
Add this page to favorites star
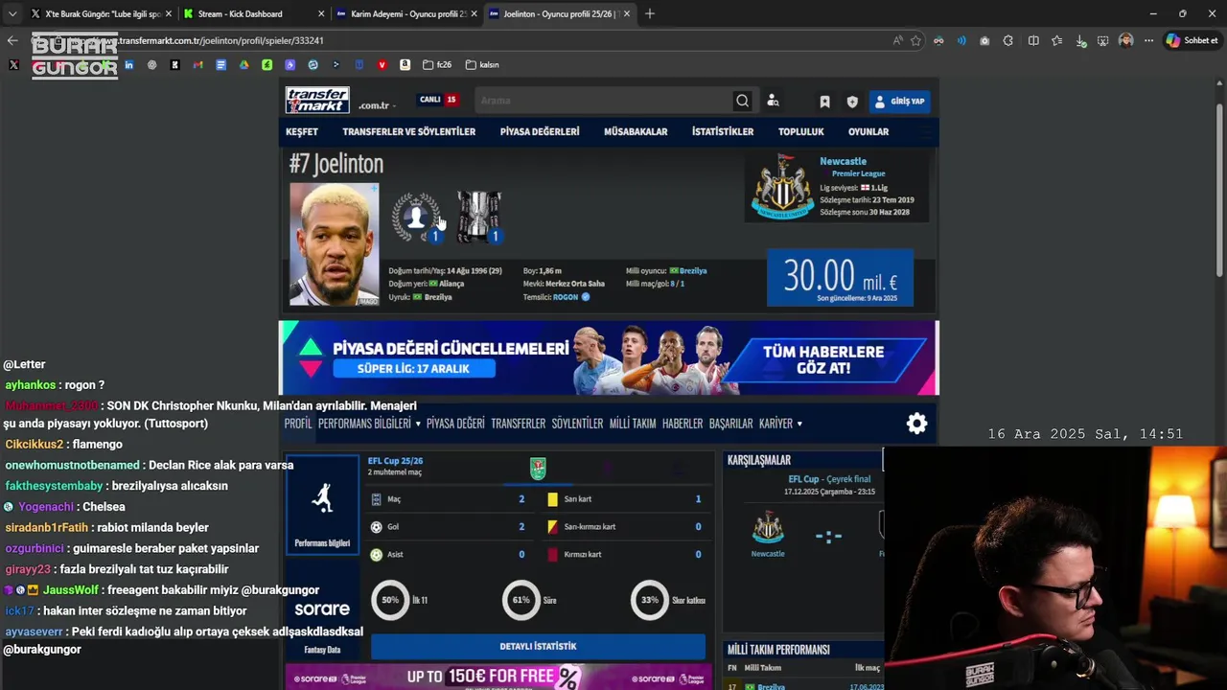click(x=915, y=40)
